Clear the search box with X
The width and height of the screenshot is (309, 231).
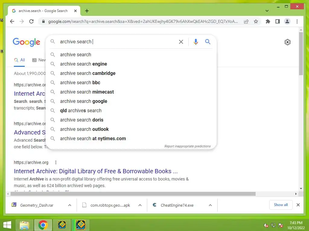181,42
